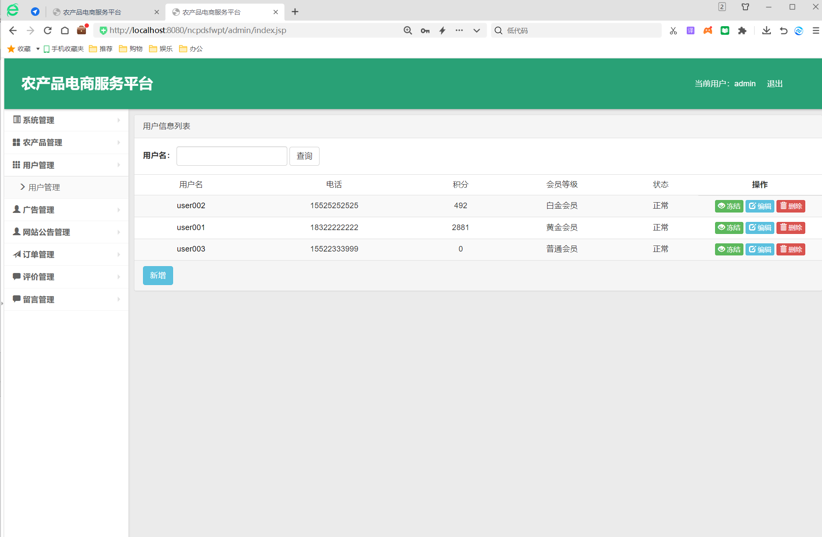Image resolution: width=822 pixels, height=537 pixels.
Task: Expand the address bar dropdown chevron
Action: (x=477, y=30)
